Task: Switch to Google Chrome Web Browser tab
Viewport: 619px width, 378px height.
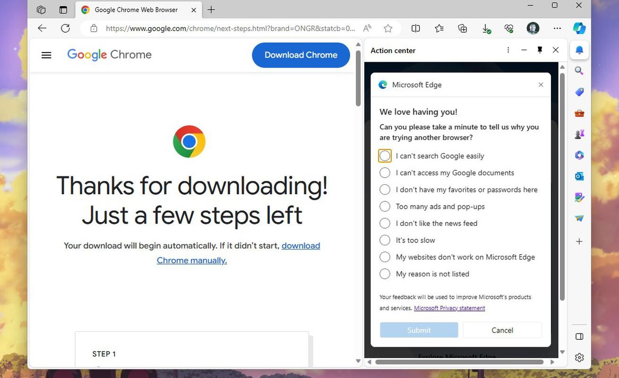Action: [x=138, y=10]
